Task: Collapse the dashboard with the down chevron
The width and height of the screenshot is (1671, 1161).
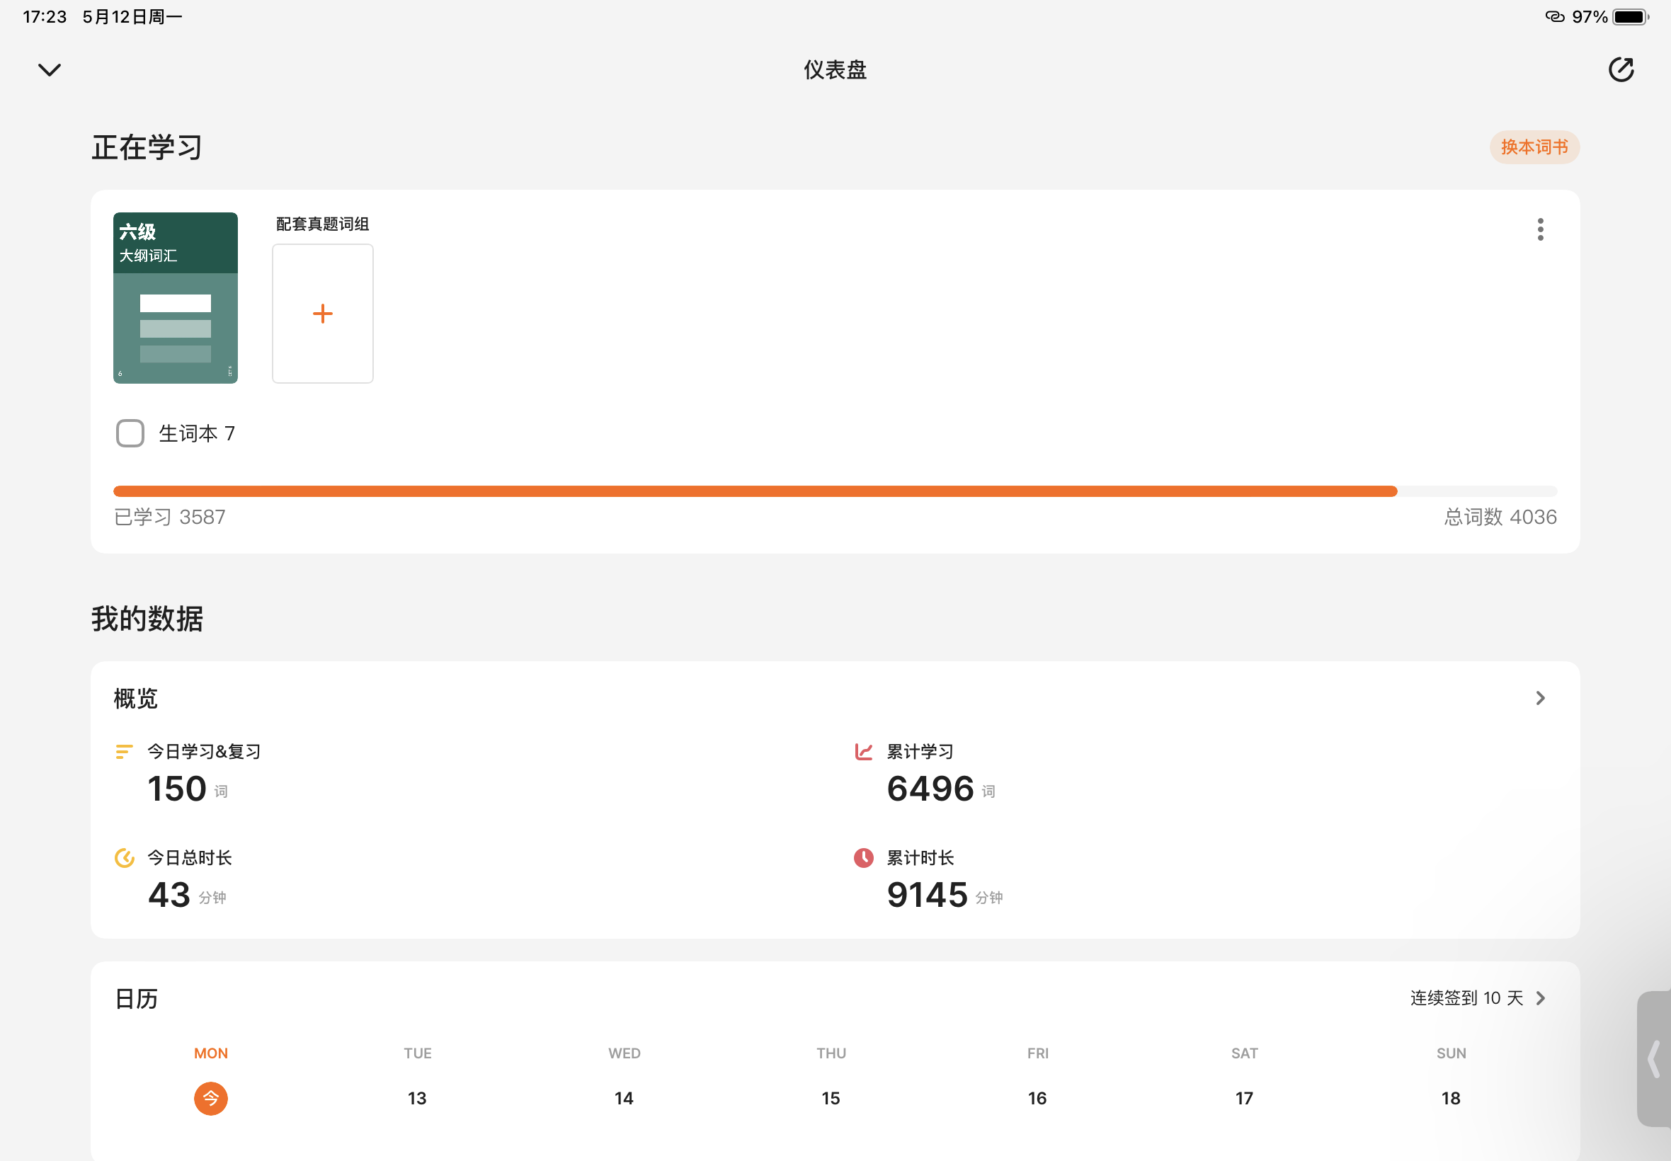Action: (x=50, y=70)
